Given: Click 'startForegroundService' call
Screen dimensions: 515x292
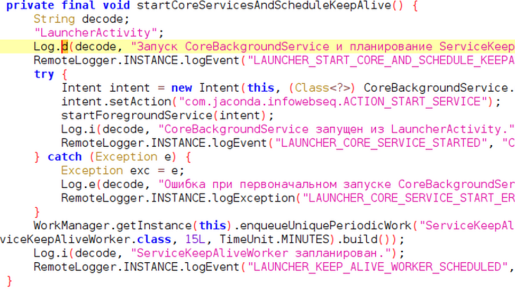Looking at the screenshot, I should pos(137,116).
